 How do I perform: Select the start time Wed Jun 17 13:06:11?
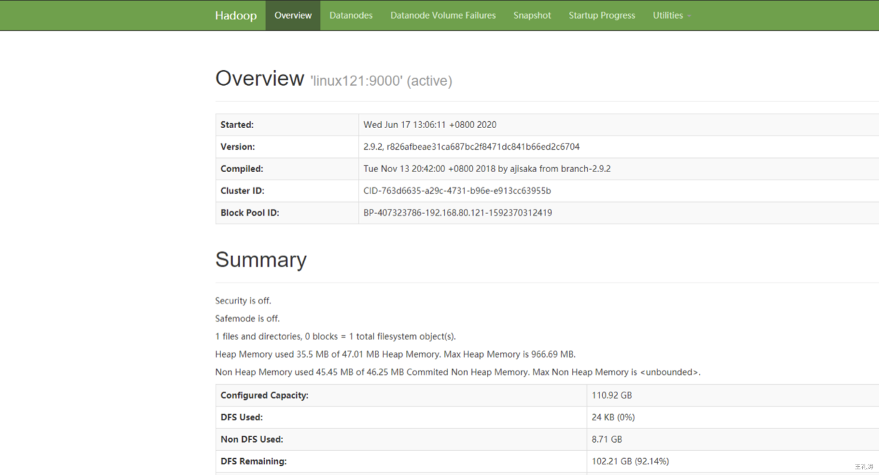point(430,125)
